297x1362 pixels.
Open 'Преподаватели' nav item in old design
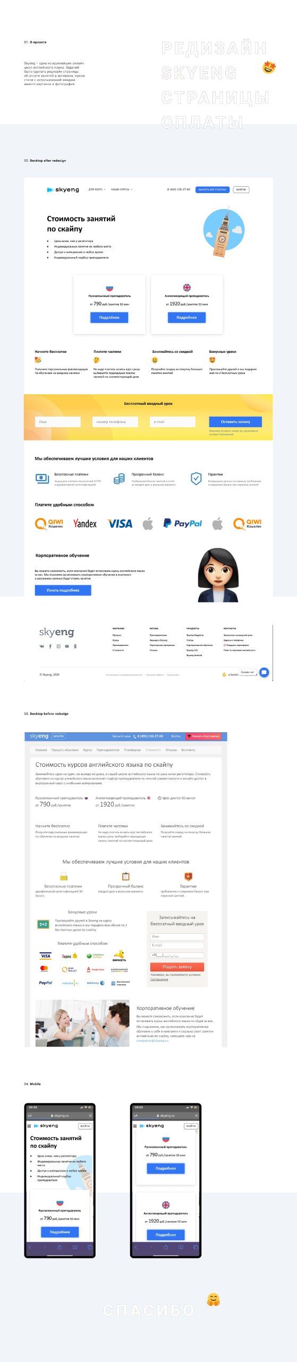108,750
